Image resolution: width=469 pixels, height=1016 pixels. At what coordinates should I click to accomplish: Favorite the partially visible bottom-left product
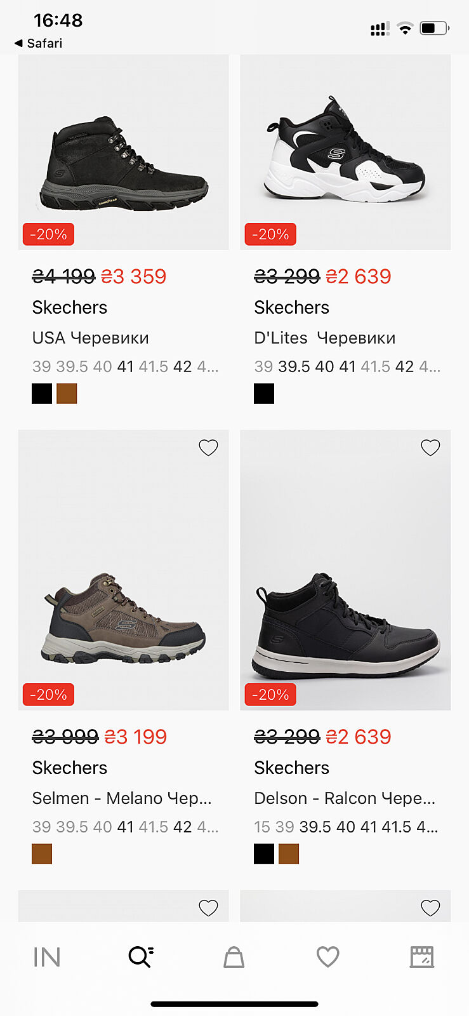pos(208,908)
